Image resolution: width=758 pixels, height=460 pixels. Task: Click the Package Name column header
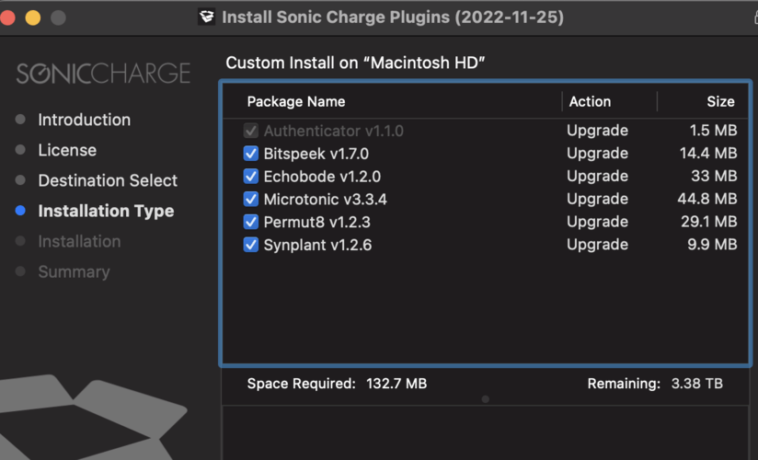[x=296, y=101]
